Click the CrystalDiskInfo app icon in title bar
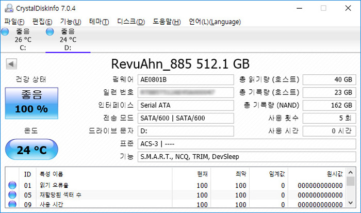Screen dimensions: 361x213 tap(8, 8)
